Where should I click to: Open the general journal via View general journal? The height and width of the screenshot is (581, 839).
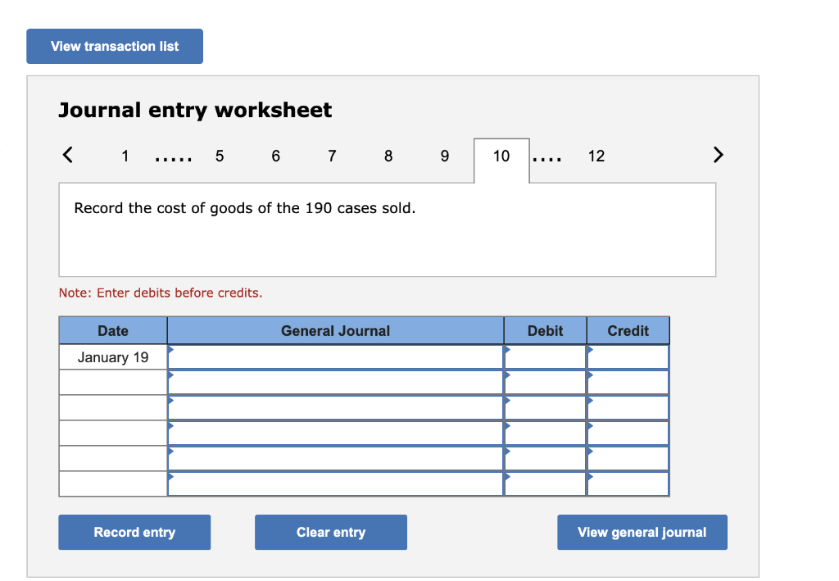(642, 532)
